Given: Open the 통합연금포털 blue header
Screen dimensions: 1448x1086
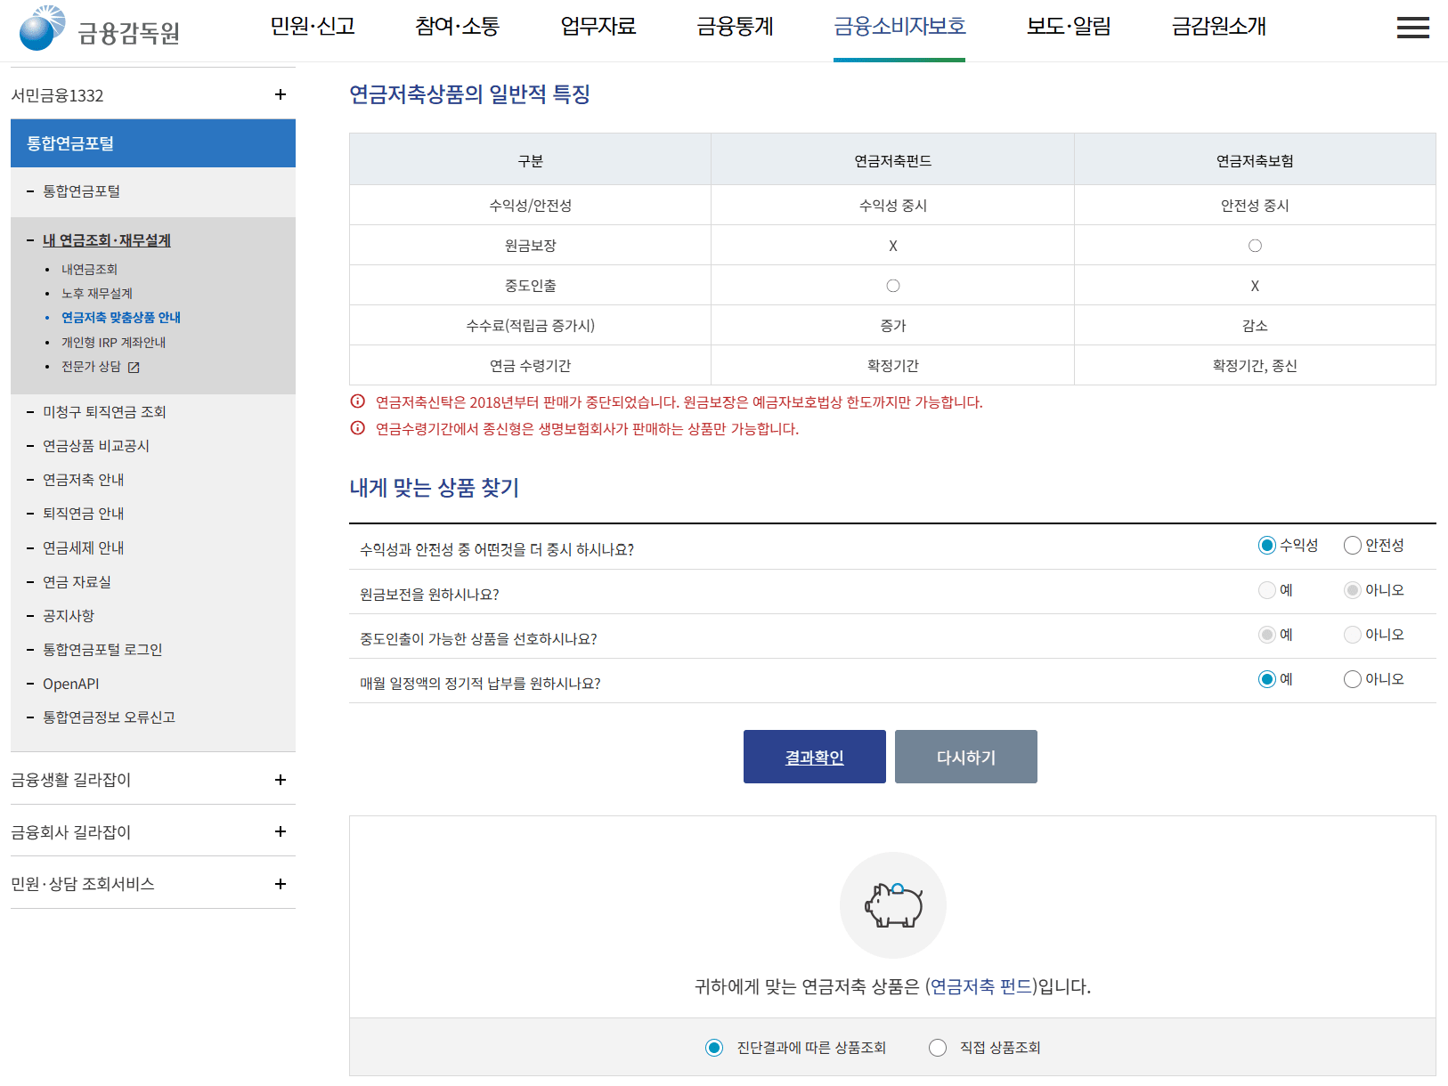Looking at the screenshot, I should coord(153,143).
